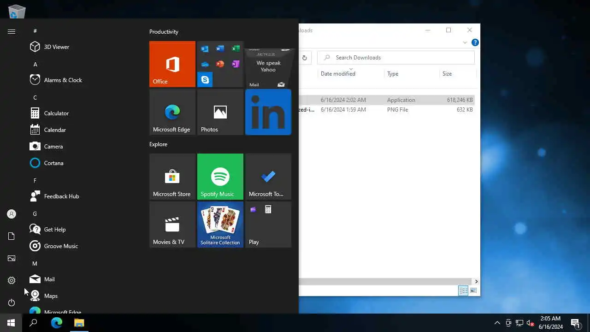The image size is (590, 332).
Task: Jump to letter M group header
Action: (x=35, y=263)
